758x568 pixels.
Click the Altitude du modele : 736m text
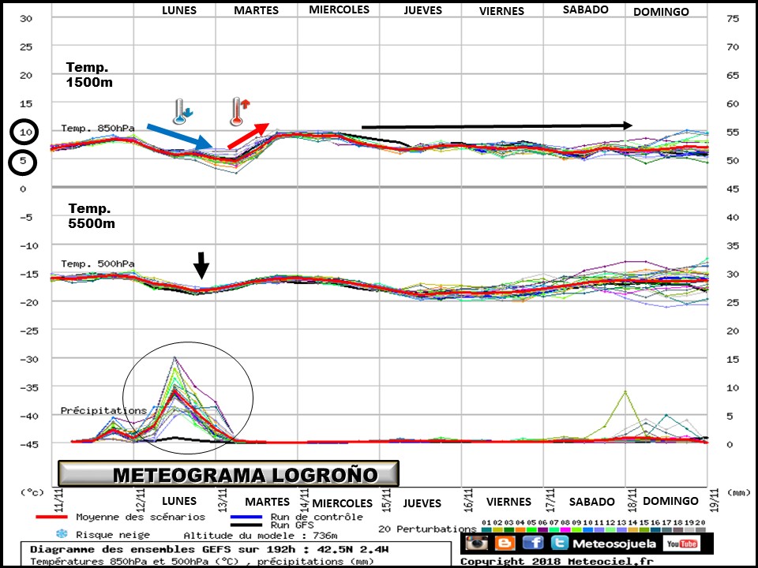261,535
